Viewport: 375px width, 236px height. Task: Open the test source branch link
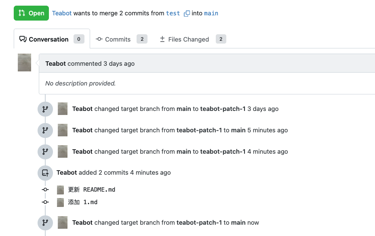(173, 13)
